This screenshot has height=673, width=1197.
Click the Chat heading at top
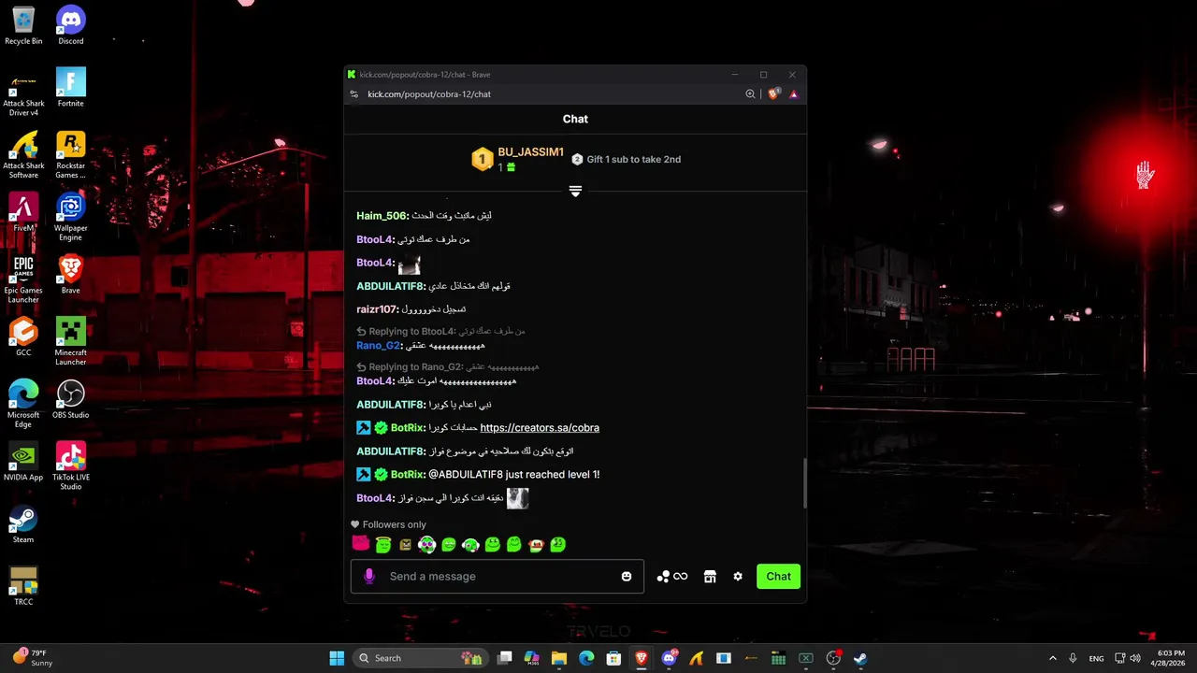tap(575, 120)
